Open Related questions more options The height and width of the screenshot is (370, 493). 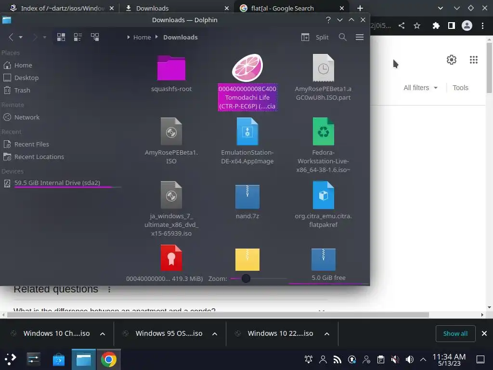click(x=109, y=289)
